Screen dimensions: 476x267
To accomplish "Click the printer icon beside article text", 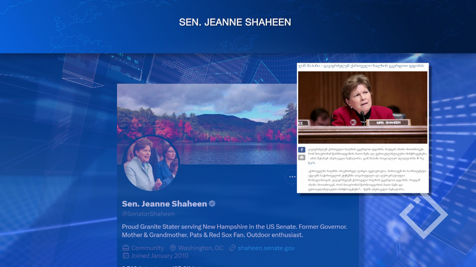I will [x=301, y=157].
